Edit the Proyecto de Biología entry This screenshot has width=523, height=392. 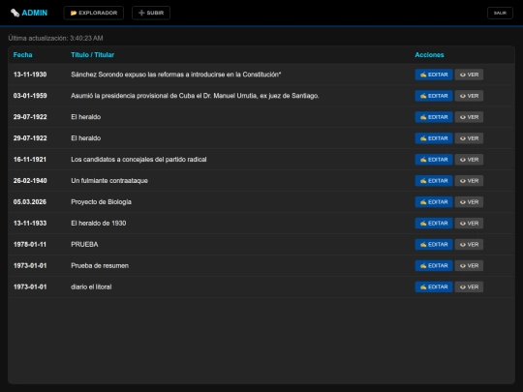tap(434, 202)
